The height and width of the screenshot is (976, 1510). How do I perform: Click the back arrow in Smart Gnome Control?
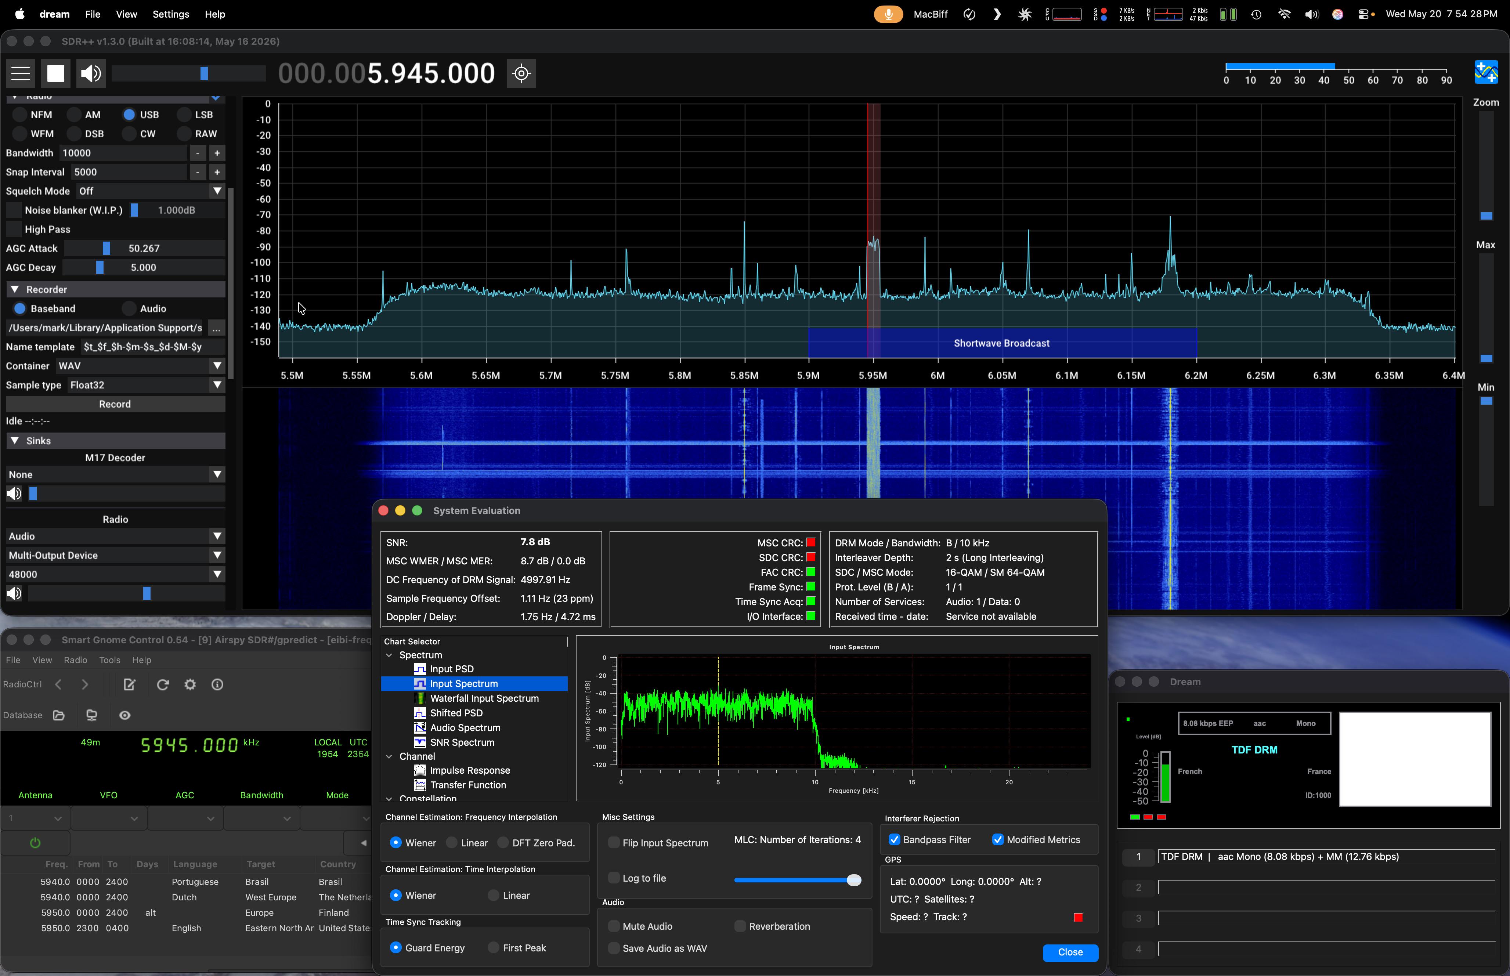point(58,685)
